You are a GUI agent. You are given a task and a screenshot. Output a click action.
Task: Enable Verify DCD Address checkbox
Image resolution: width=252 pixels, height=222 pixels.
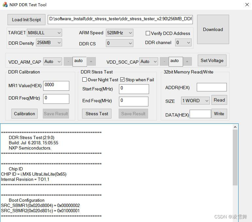tap(148, 33)
